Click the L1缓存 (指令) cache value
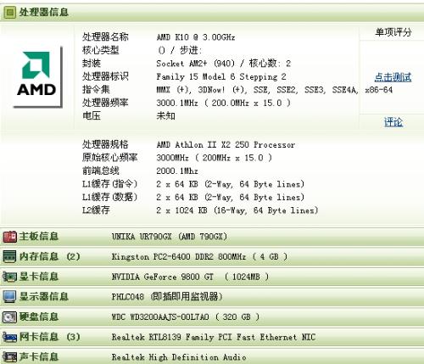Screen dimensions: 424x364 coord(231,184)
